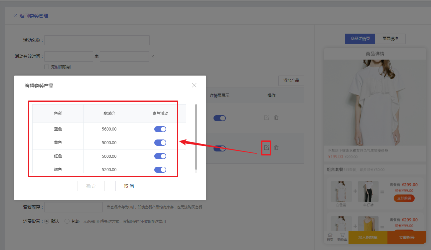The width and height of the screenshot is (431, 250).
Task: Close the 编辑套餐产品 dialog
Action: [194, 85]
